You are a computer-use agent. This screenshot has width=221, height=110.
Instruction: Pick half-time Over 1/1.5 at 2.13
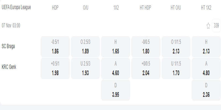[176, 46]
